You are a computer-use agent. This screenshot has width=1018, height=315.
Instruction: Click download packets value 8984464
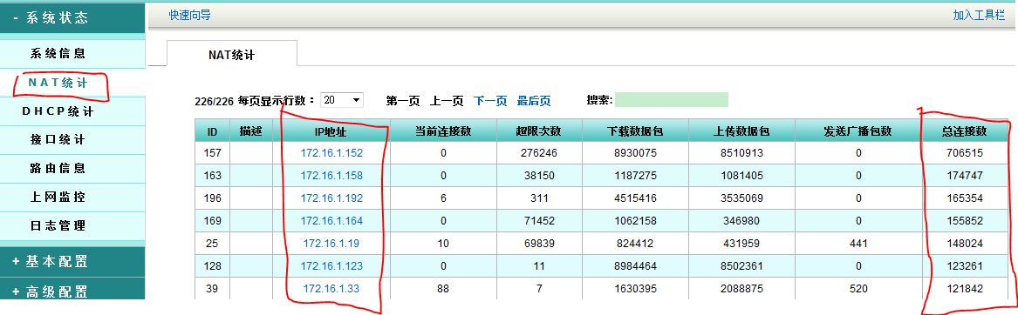tap(635, 266)
